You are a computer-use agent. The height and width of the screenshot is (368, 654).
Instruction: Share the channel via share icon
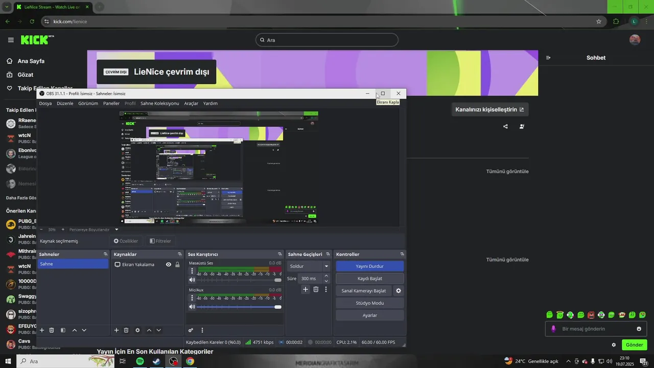point(505,127)
